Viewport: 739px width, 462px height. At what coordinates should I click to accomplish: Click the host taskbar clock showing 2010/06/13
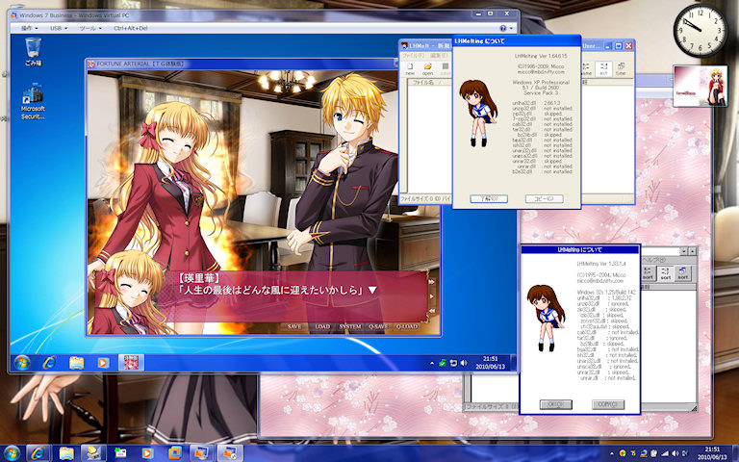[712, 453]
